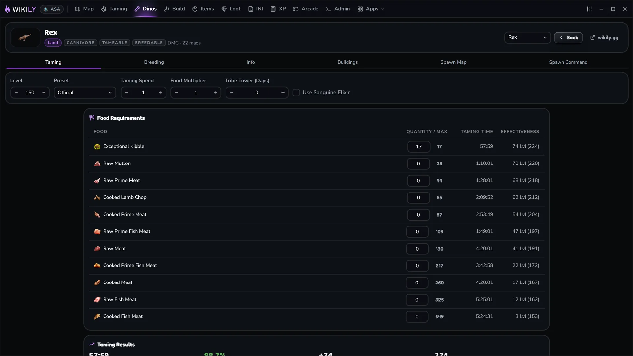Open the wikily.gg external link
Image resolution: width=633 pixels, height=356 pixels.
(604, 38)
